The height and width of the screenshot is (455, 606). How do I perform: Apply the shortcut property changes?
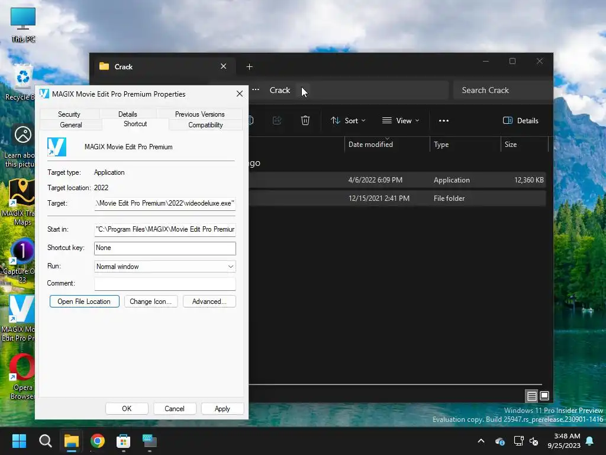click(x=223, y=409)
